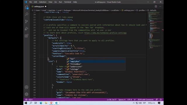187x105 pixels.
Task: Open the volume control in the system tray
Action: pyautogui.click(x=140, y=103)
